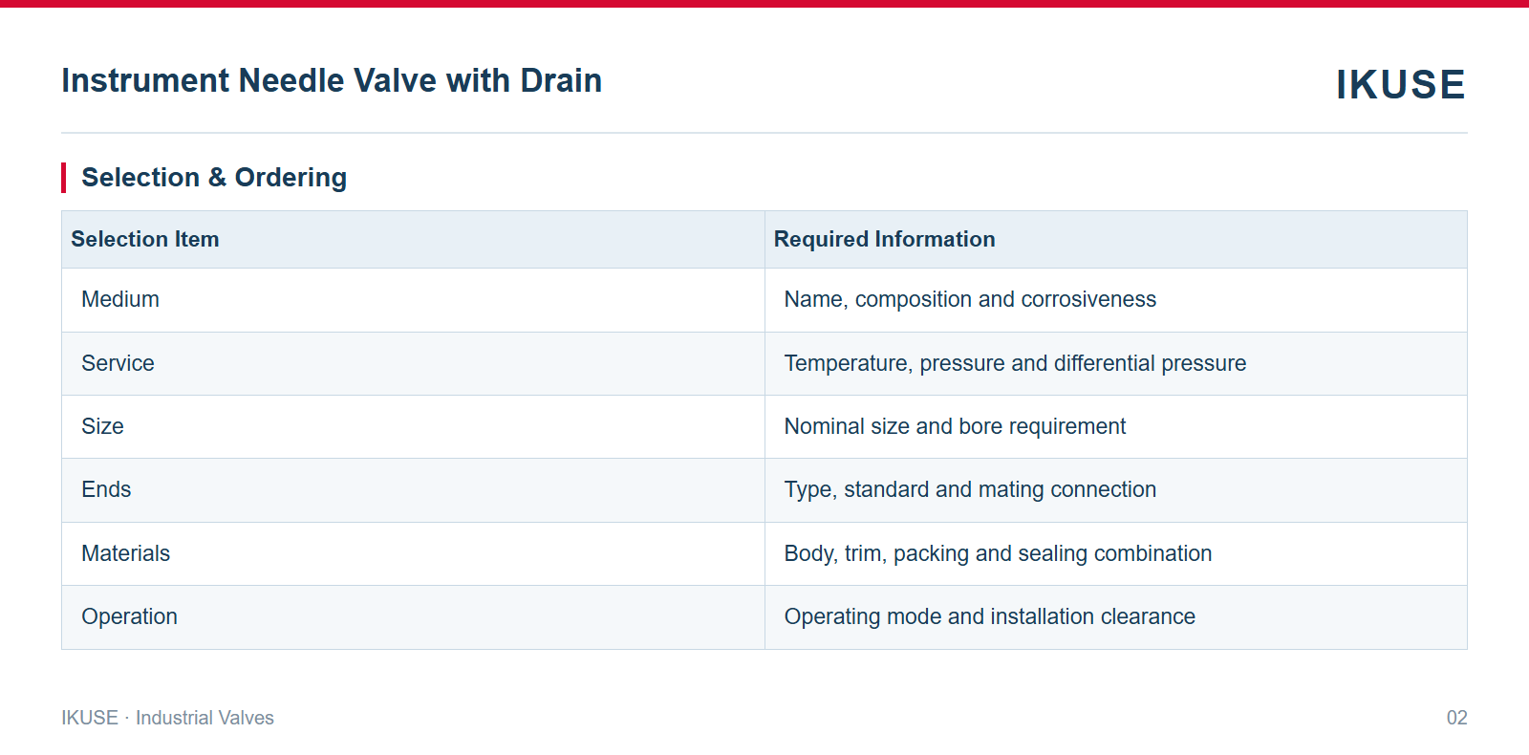Click the Ends row cell
The width and height of the screenshot is (1529, 755).
pos(413,490)
